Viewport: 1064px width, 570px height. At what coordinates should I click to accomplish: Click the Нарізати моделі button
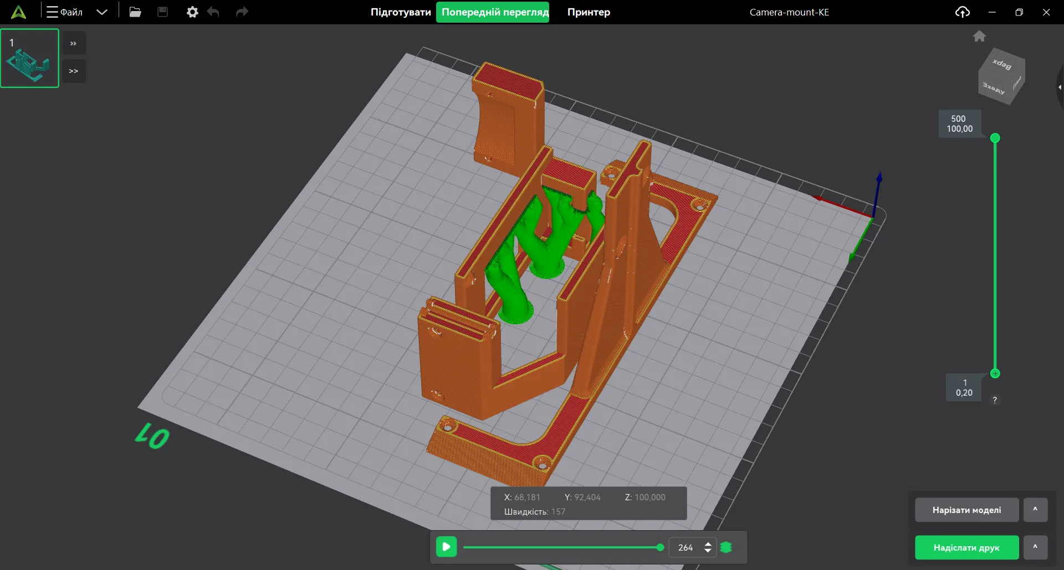click(966, 510)
